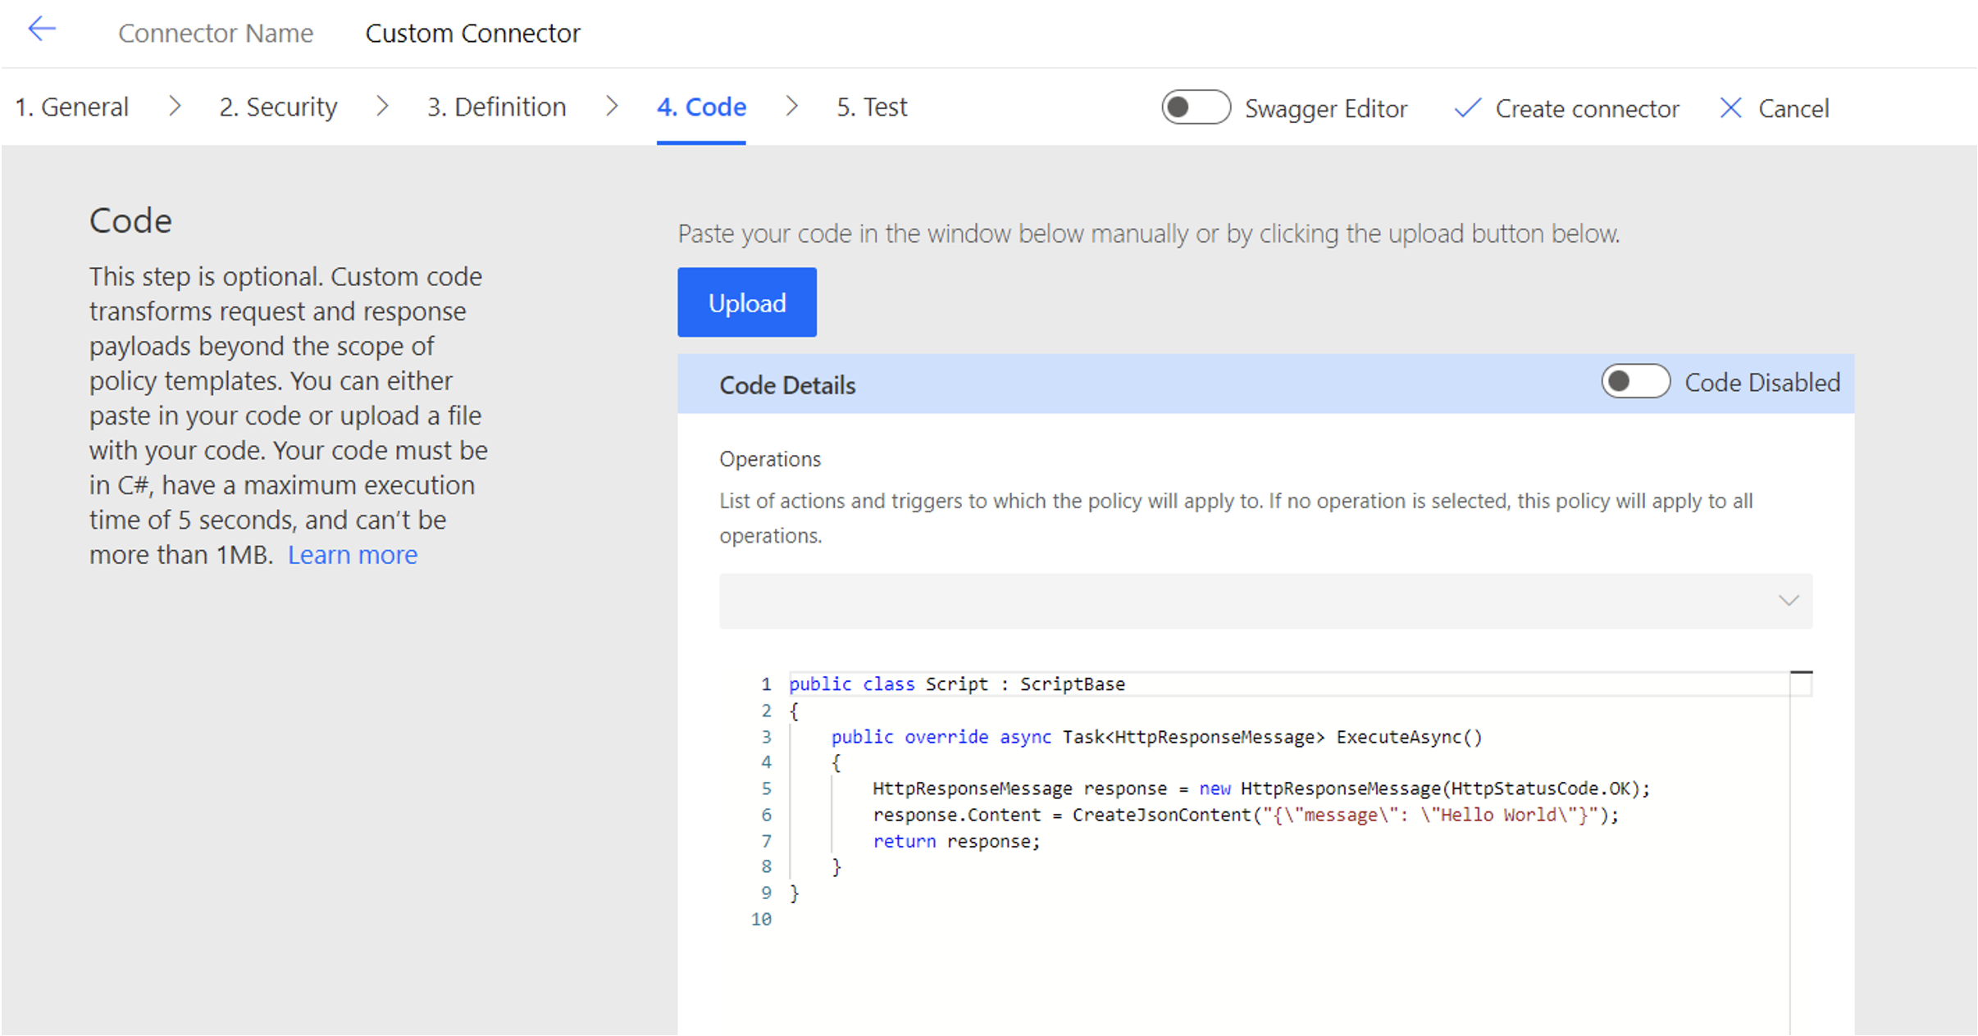Click empty line 10 in editor

pos(1288,919)
